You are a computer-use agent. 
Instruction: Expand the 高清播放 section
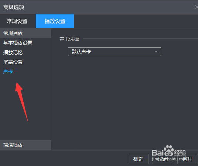click(25, 145)
